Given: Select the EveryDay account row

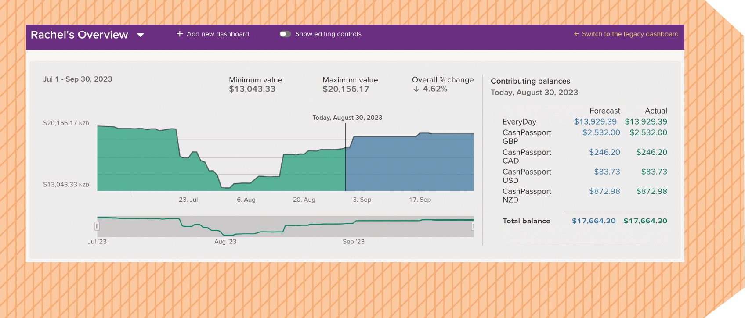Looking at the screenshot, I should (519, 122).
